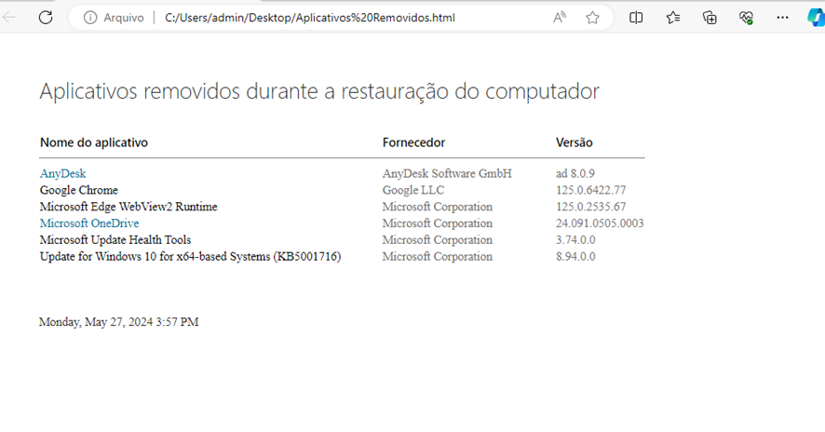
Task: Open the Copilot sidebar icon
Action: pyautogui.click(x=816, y=18)
